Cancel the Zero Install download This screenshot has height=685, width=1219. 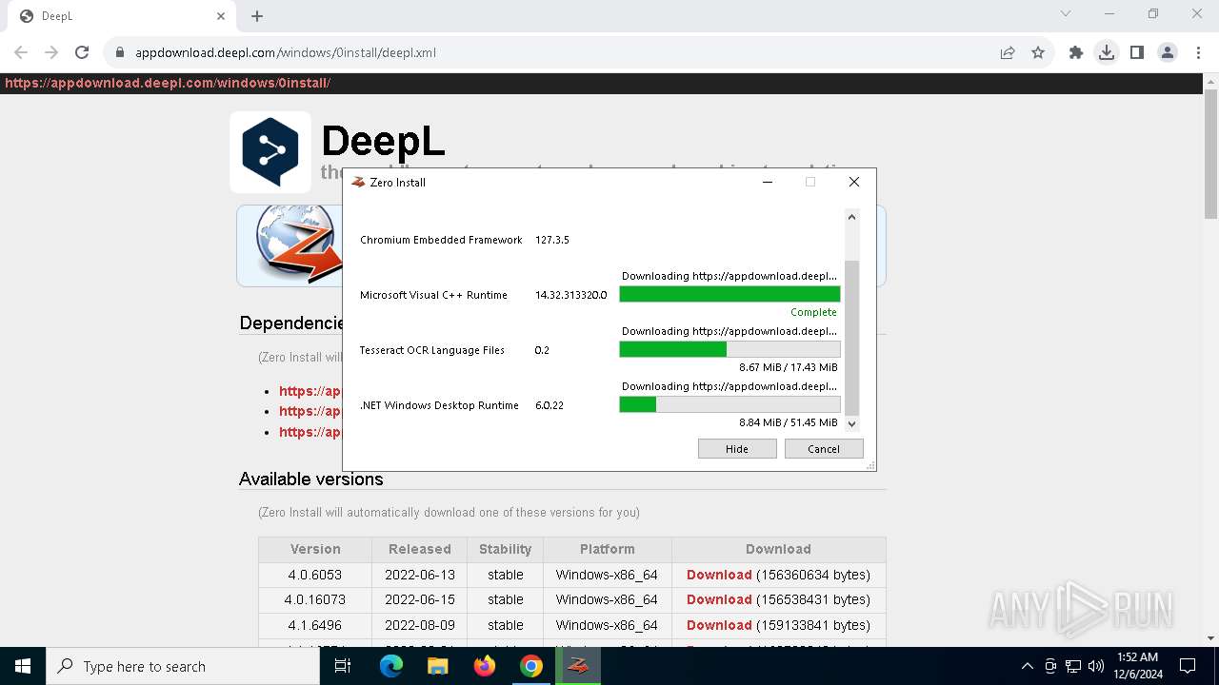click(824, 449)
